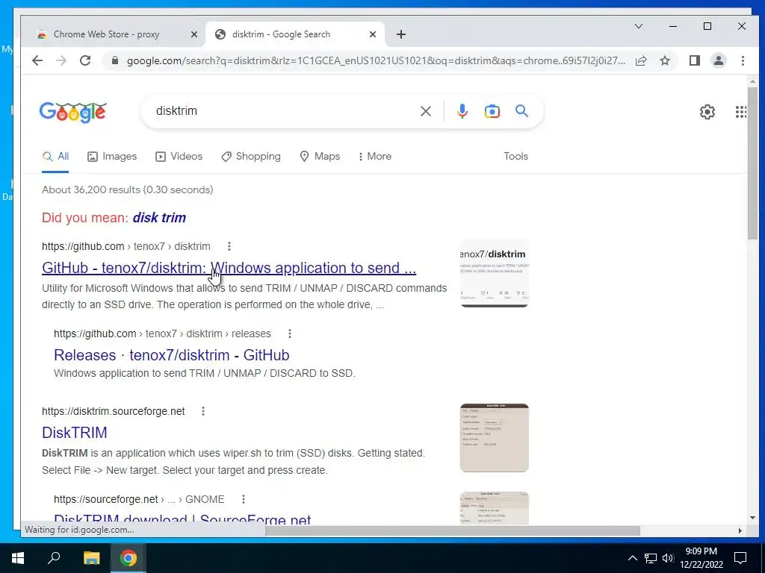Image resolution: width=765 pixels, height=573 pixels.
Task: Switch to Shopping results
Action: [251, 157]
